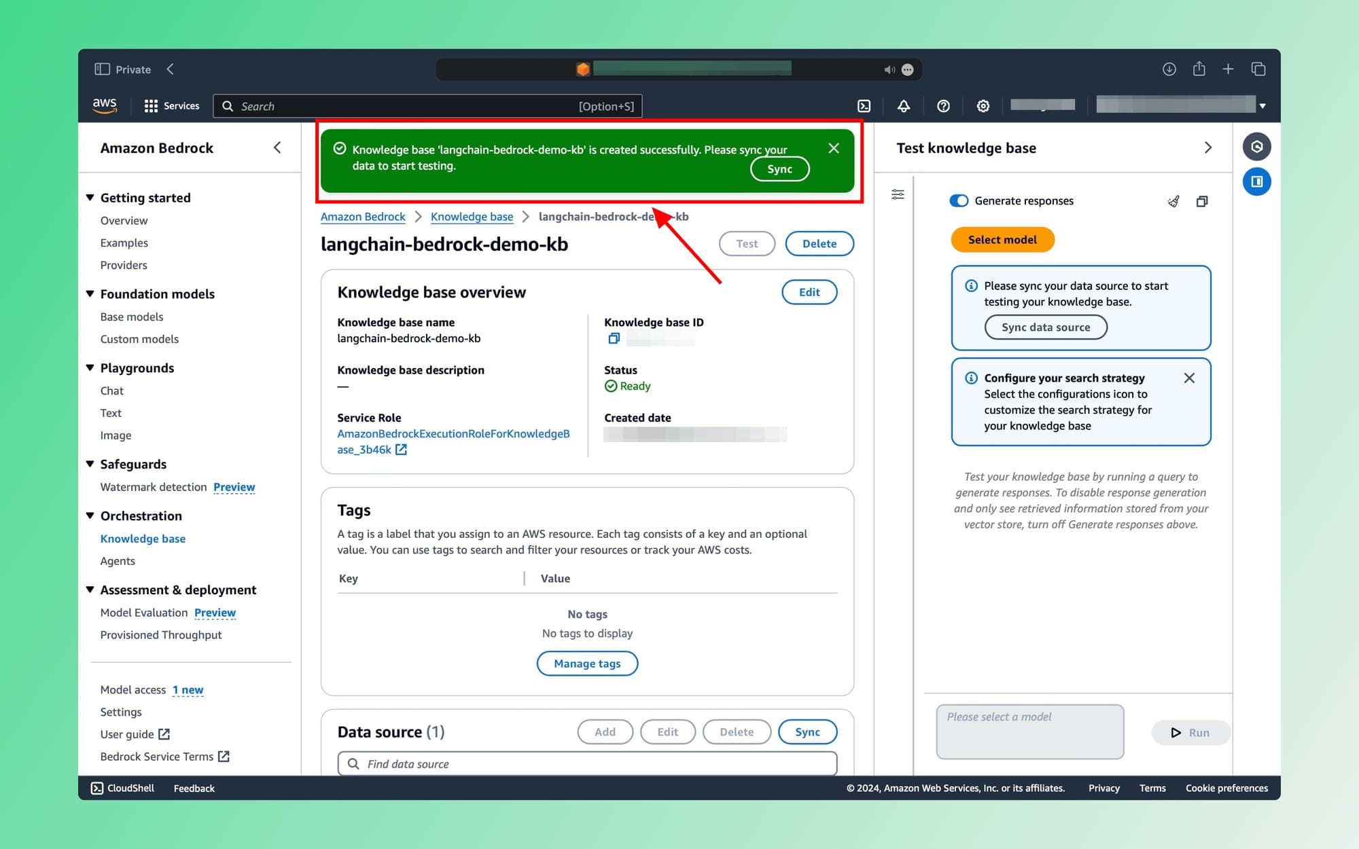Click the Find data source search input field
Screen dimensions: 1359x849
587,763
